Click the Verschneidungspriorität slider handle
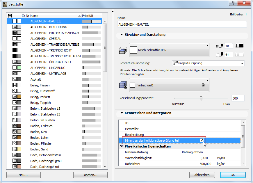The height and width of the screenshot is (183, 253). tap(201, 98)
